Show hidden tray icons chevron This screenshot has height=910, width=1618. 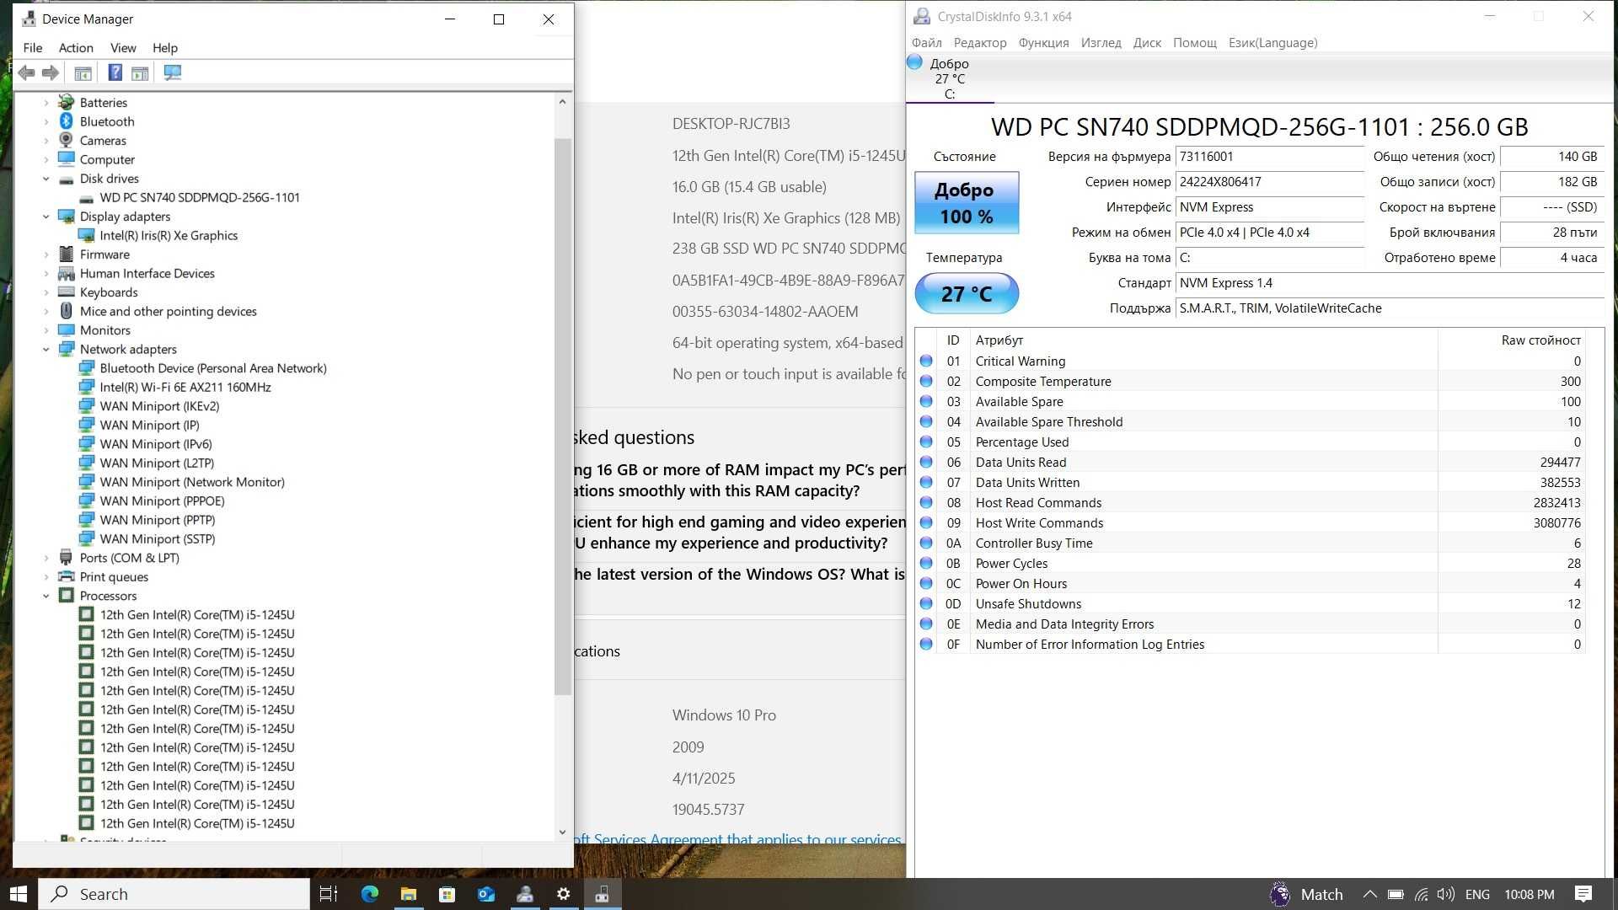pyautogui.click(x=1369, y=894)
